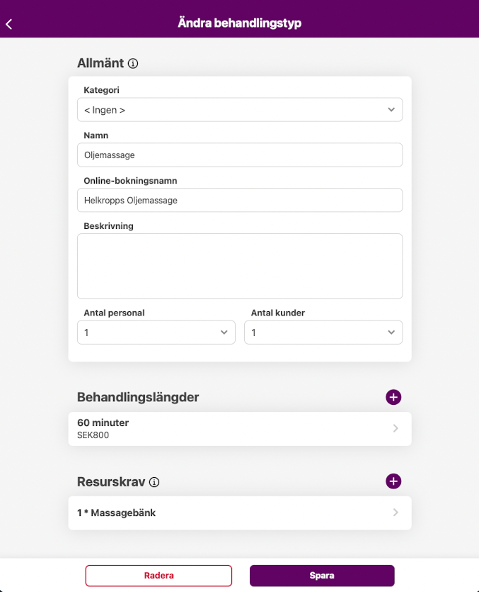Add a new Resurskrav item

point(393,481)
